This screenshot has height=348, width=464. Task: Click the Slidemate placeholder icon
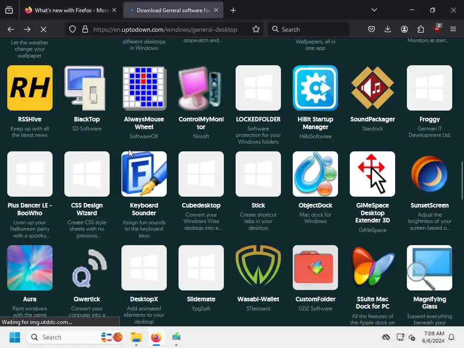click(x=201, y=268)
